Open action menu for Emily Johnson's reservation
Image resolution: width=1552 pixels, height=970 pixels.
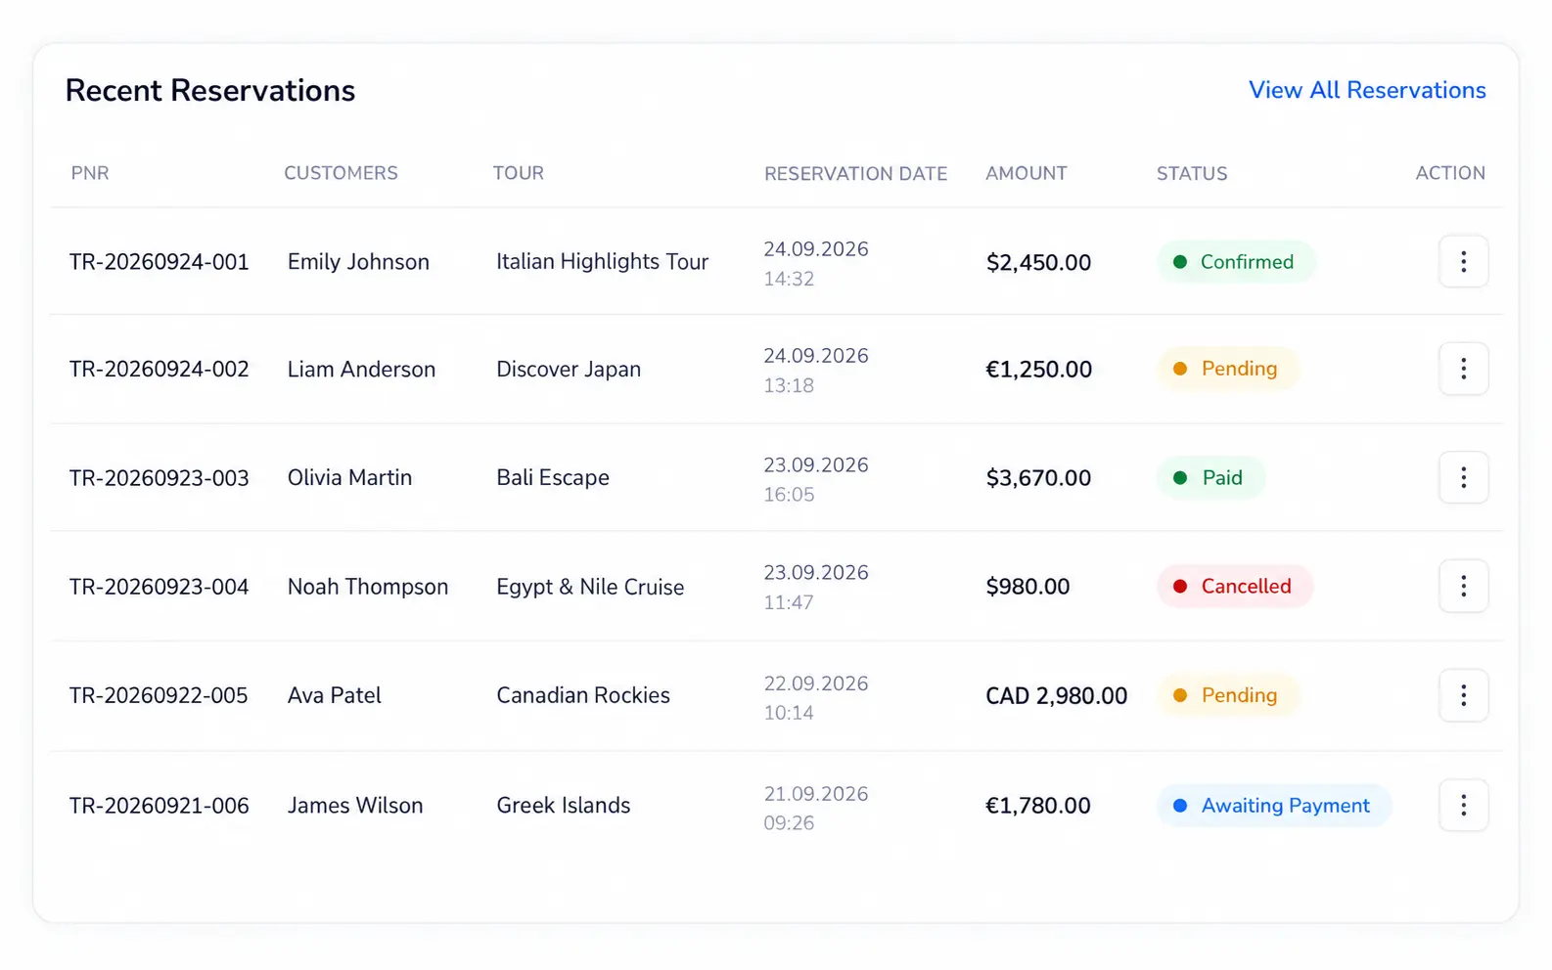coord(1463,261)
